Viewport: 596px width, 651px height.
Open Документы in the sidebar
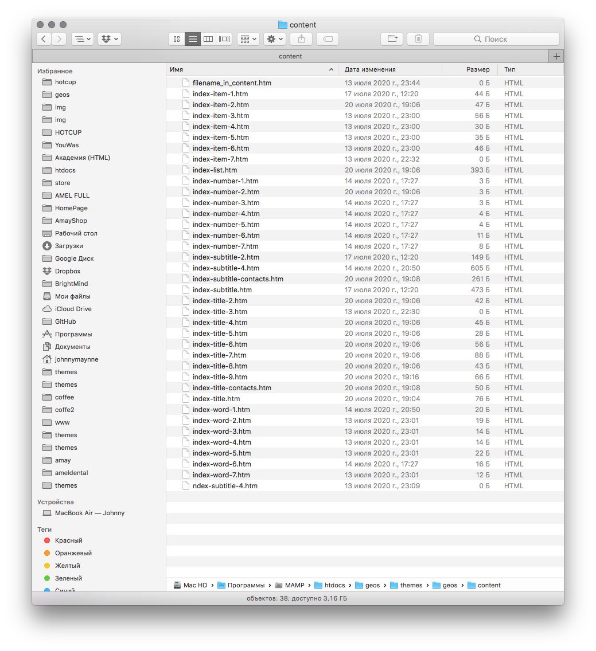pos(73,347)
